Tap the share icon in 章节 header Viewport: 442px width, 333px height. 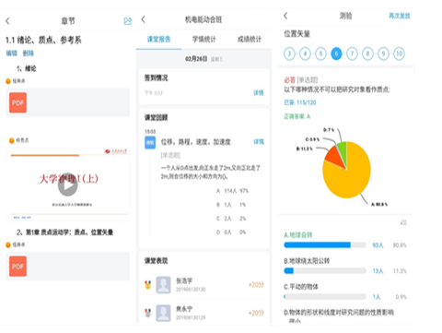128,21
